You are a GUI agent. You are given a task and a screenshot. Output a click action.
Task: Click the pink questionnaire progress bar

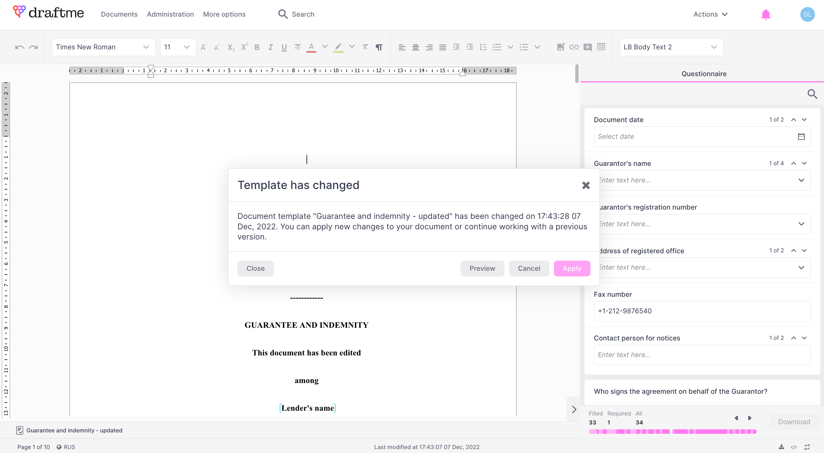672,432
